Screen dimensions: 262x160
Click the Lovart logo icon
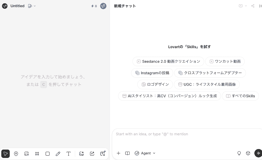coord(5,6)
